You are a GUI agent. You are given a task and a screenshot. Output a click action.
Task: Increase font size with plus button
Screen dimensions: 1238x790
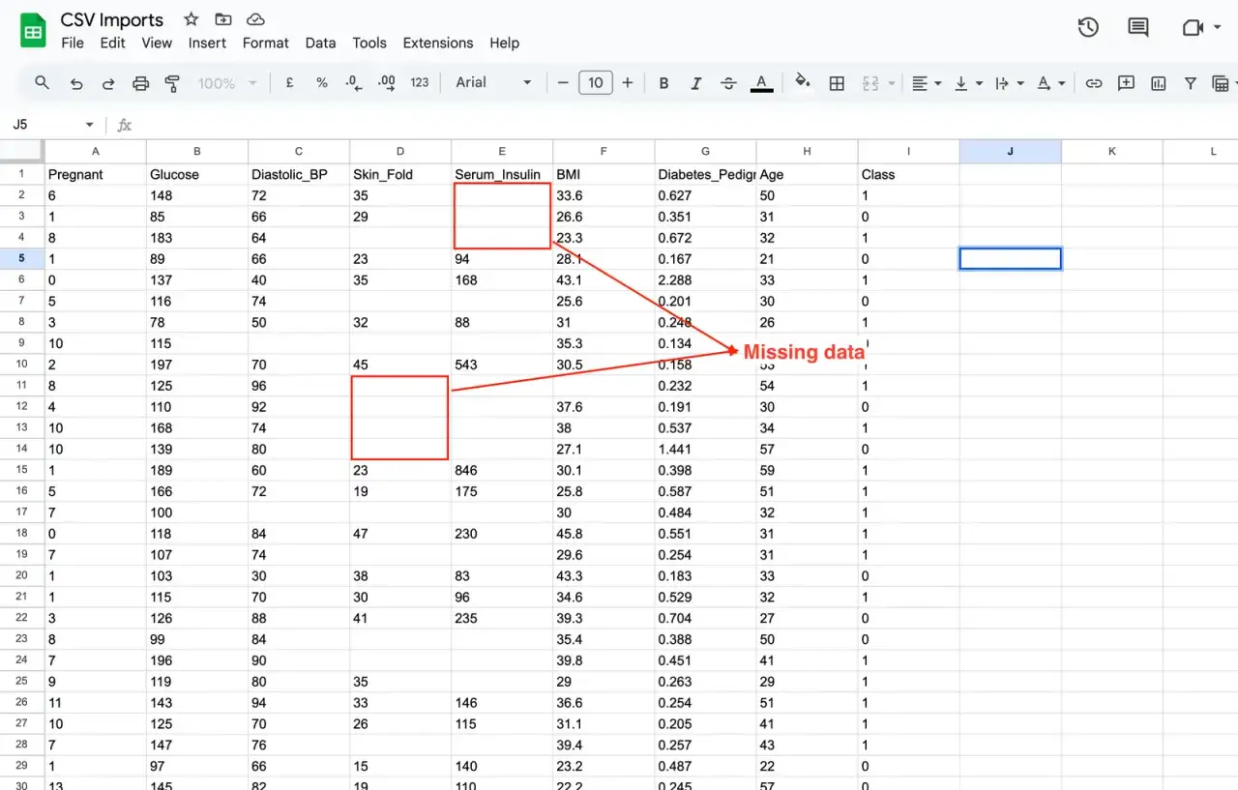(x=628, y=83)
